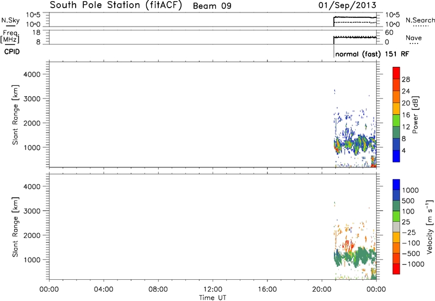Click the 'Slant Range [km]' label of the power panel
This screenshot has height=301, width=435.
(15, 115)
